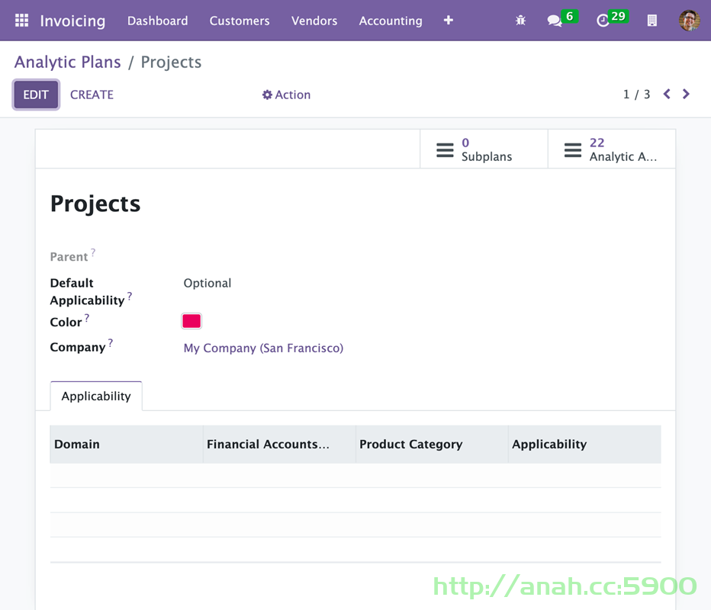
Task: Click the Projects record title
Action: tap(95, 204)
